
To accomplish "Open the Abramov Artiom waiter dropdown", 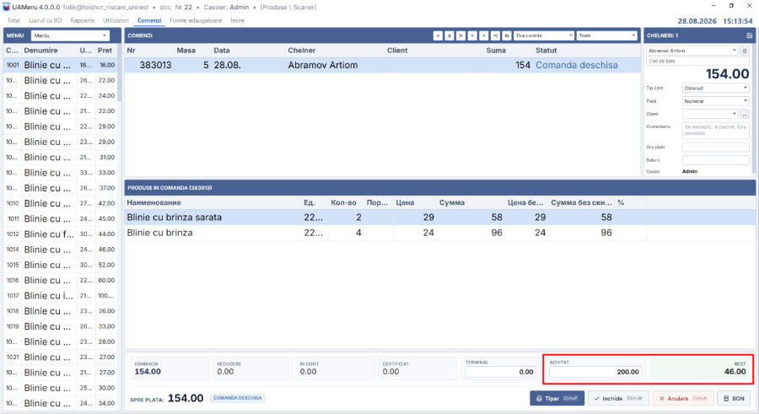I will (x=692, y=51).
